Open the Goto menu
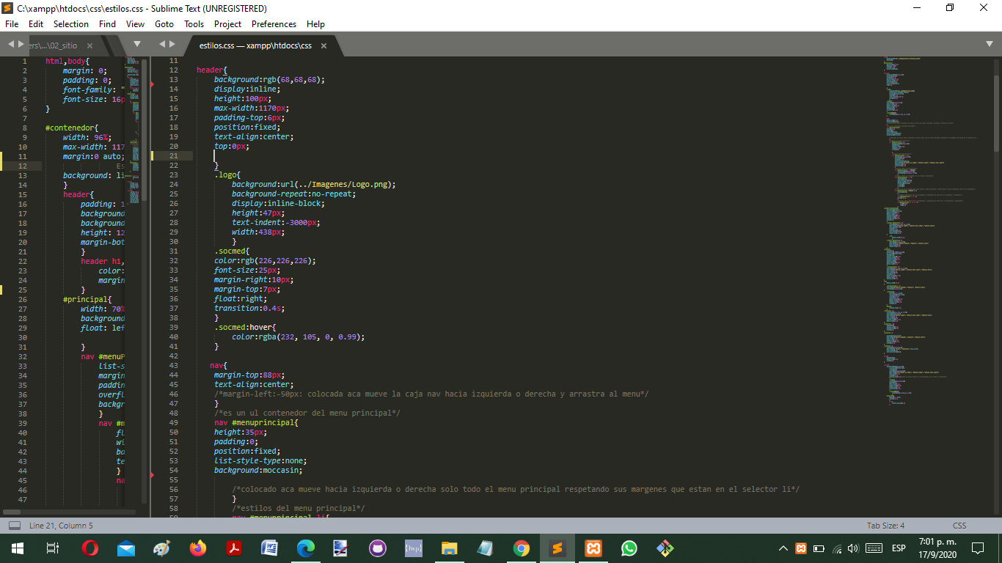 click(x=164, y=24)
